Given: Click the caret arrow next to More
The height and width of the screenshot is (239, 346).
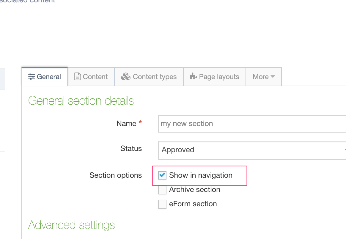Looking at the screenshot, I should click(273, 77).
